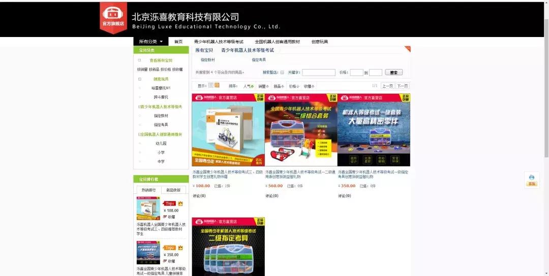Sort products by 人气

click(248, 86)
